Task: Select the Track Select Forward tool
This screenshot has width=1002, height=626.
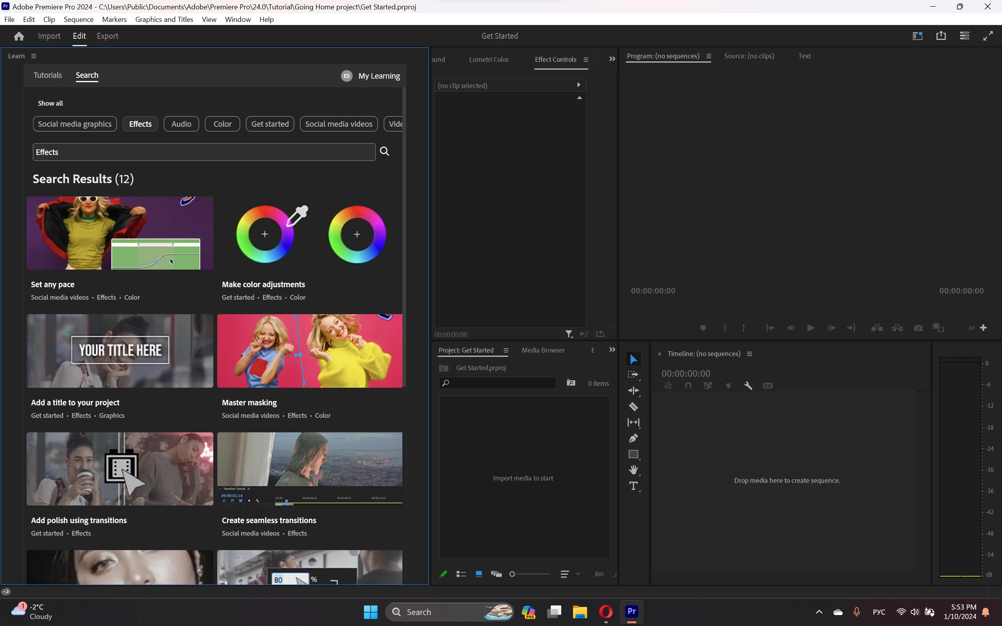Action: pos(633,375)
